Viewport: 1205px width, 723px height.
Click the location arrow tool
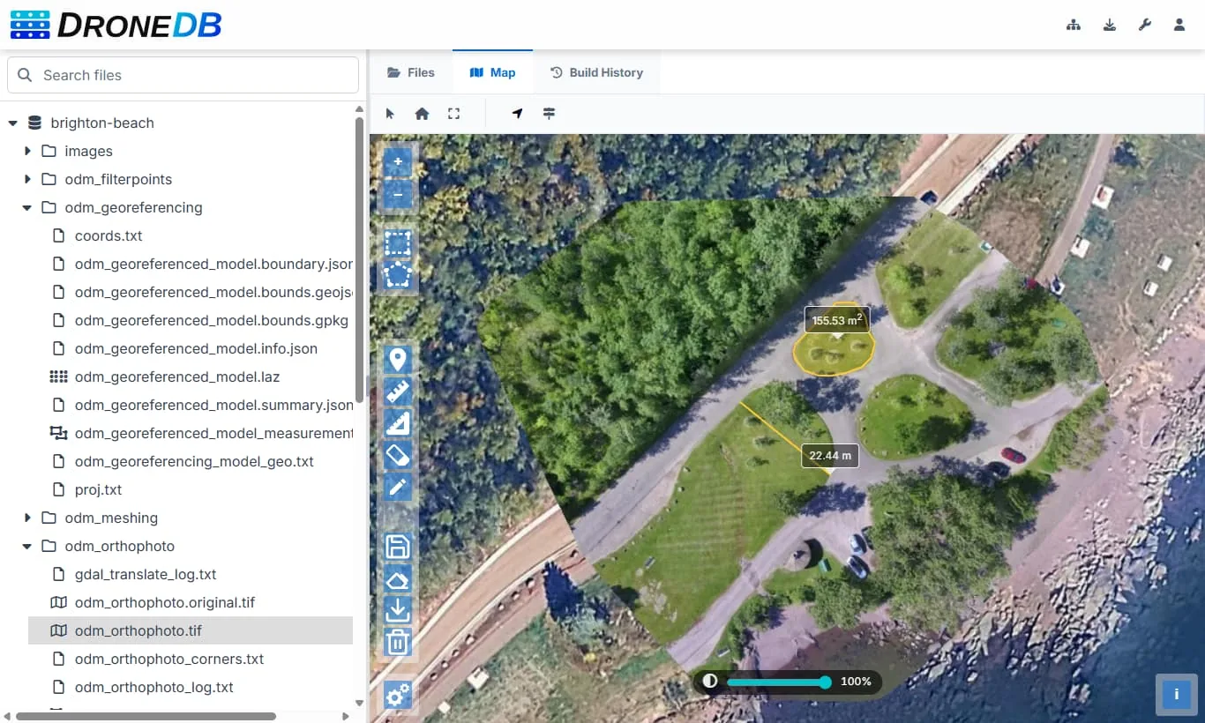(518, 114)
